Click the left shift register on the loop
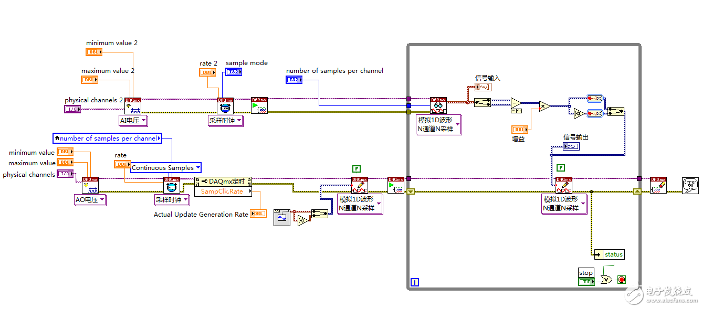The image size is (702, 309). (x=411, y=191)
